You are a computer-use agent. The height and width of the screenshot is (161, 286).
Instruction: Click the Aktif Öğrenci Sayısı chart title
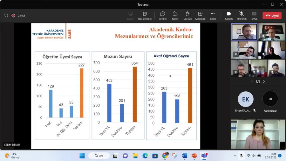[x=171, y=56]
